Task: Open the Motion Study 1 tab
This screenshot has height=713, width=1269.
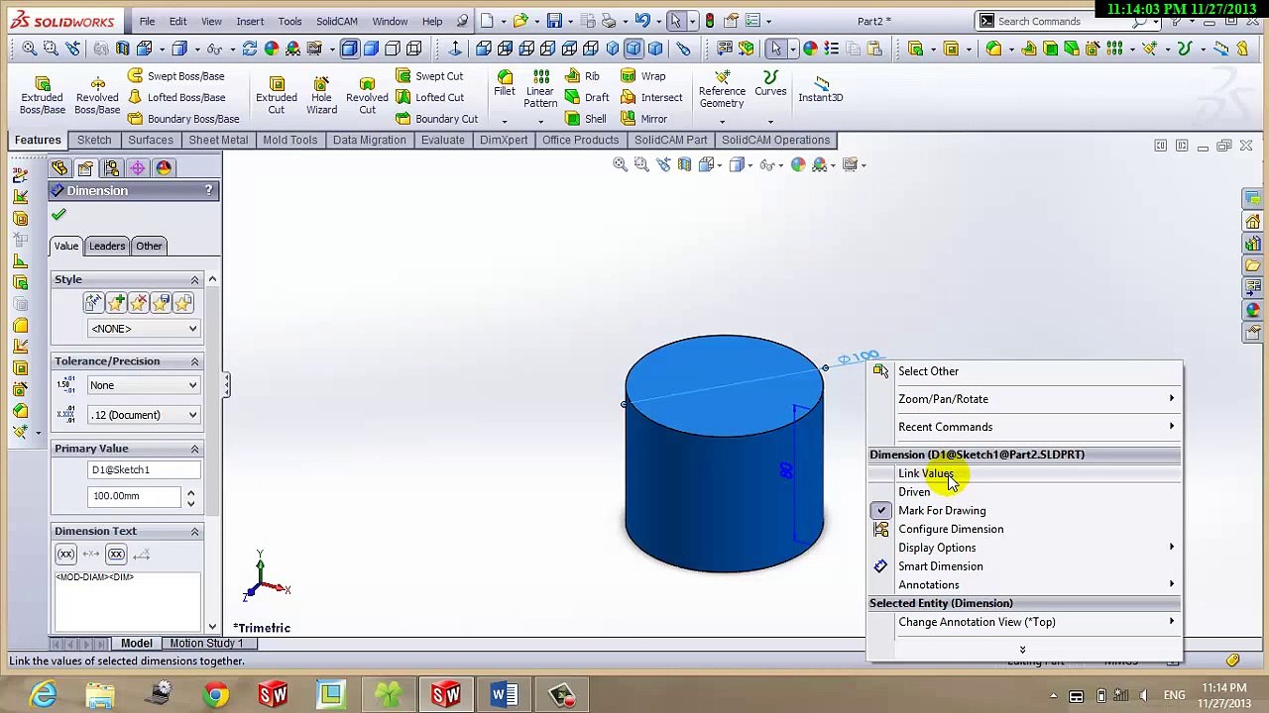Action: (206, 644)
